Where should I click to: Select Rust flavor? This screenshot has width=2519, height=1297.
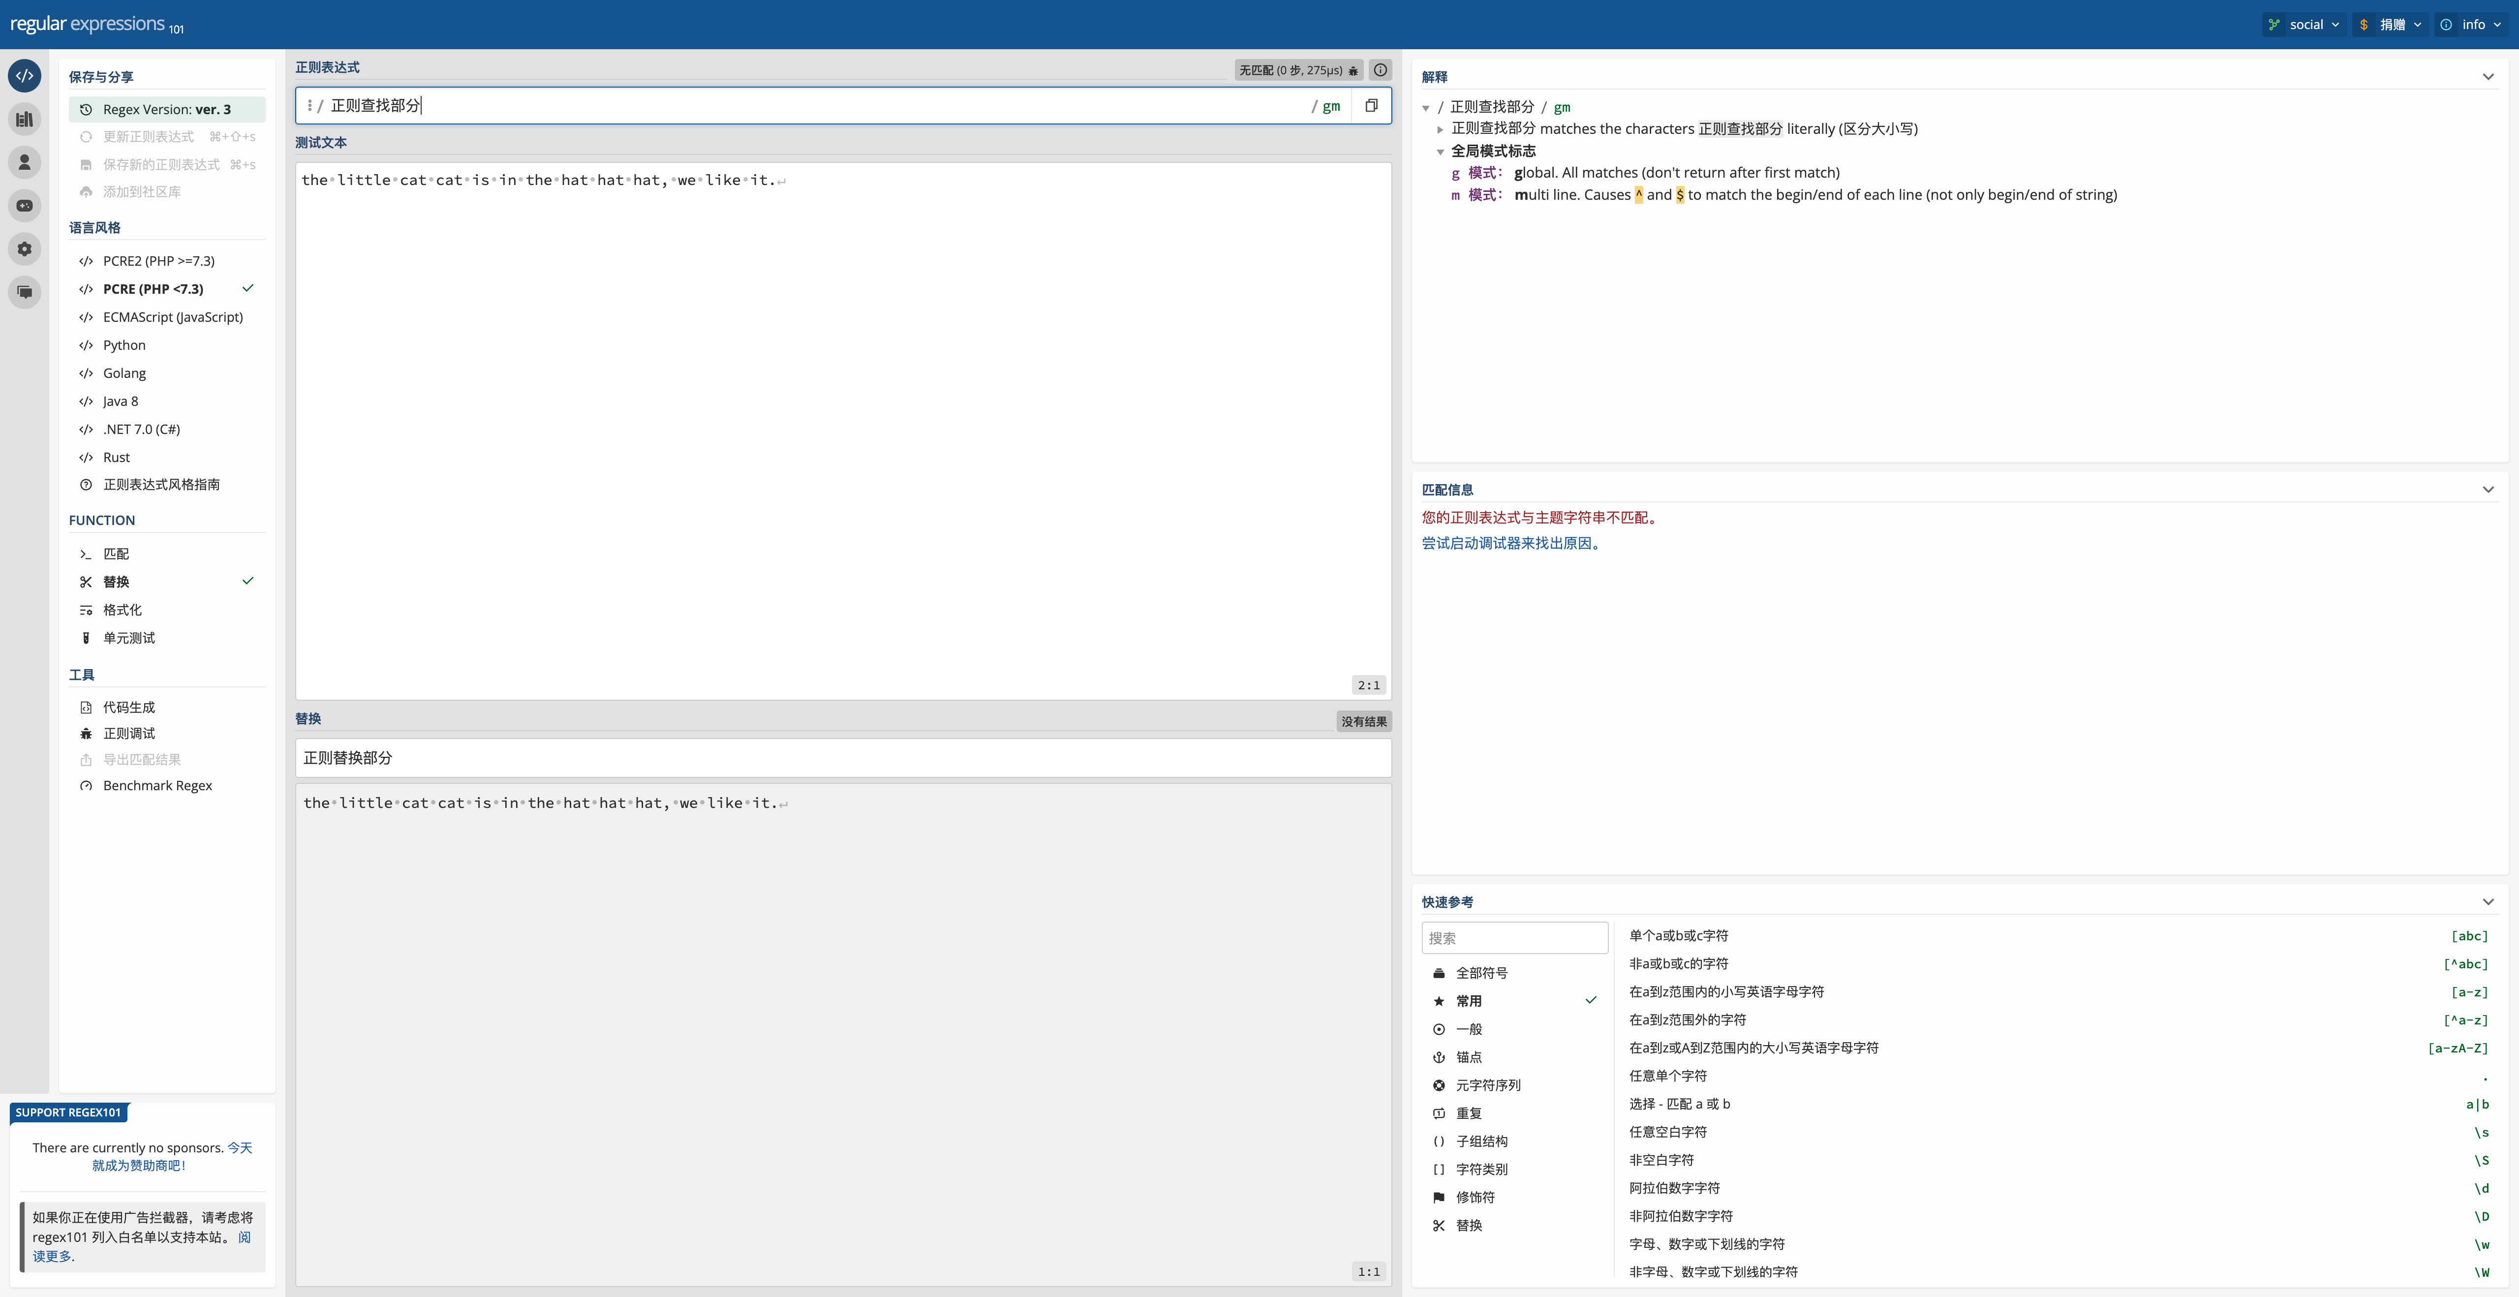tap(167, 457)
